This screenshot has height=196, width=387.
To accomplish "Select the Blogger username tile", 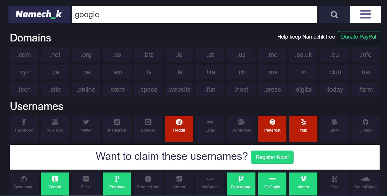I will click(148, 129).
